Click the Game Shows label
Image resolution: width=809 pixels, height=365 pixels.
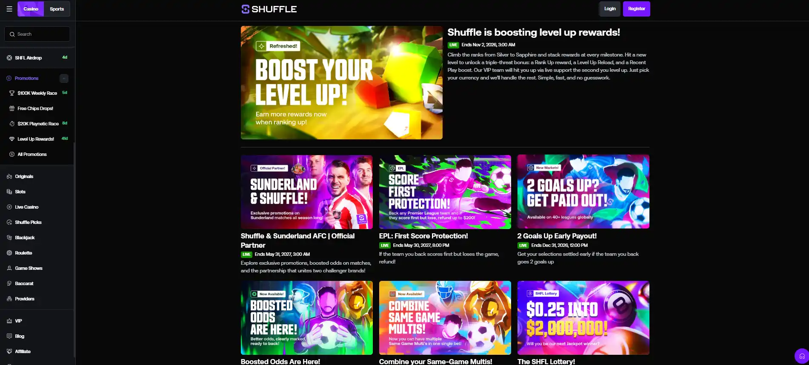[29, 268]
